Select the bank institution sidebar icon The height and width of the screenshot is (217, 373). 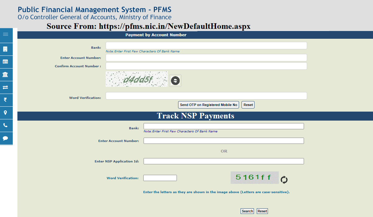coord(5,75)
